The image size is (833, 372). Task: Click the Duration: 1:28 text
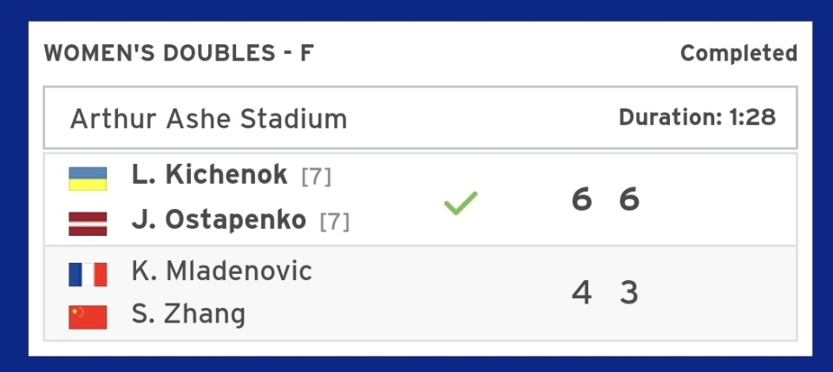tap(697, 117)
